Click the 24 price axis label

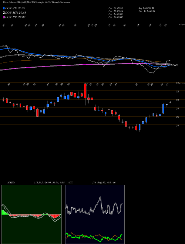177,126
